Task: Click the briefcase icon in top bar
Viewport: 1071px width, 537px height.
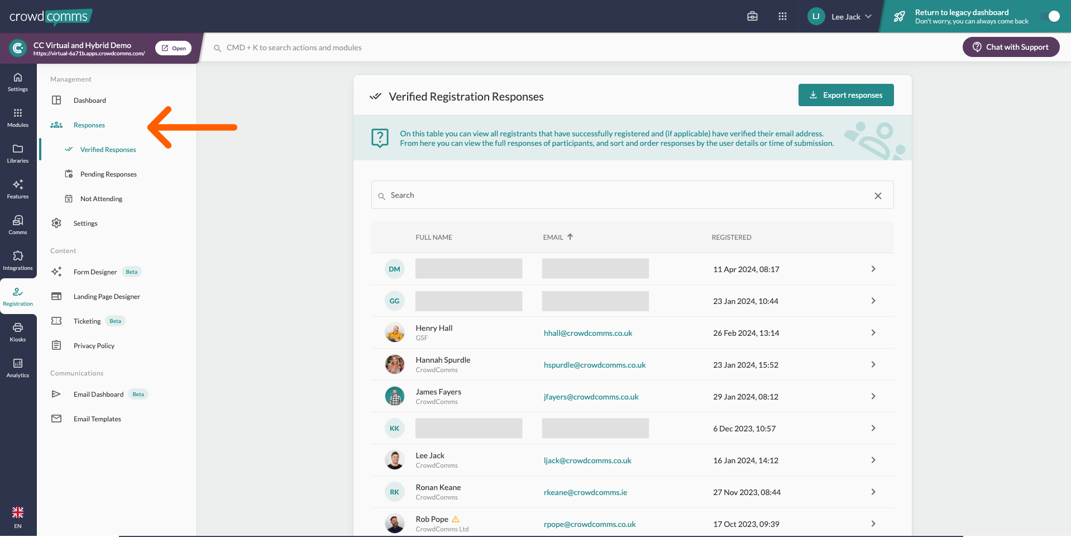Action: point(752,16)
